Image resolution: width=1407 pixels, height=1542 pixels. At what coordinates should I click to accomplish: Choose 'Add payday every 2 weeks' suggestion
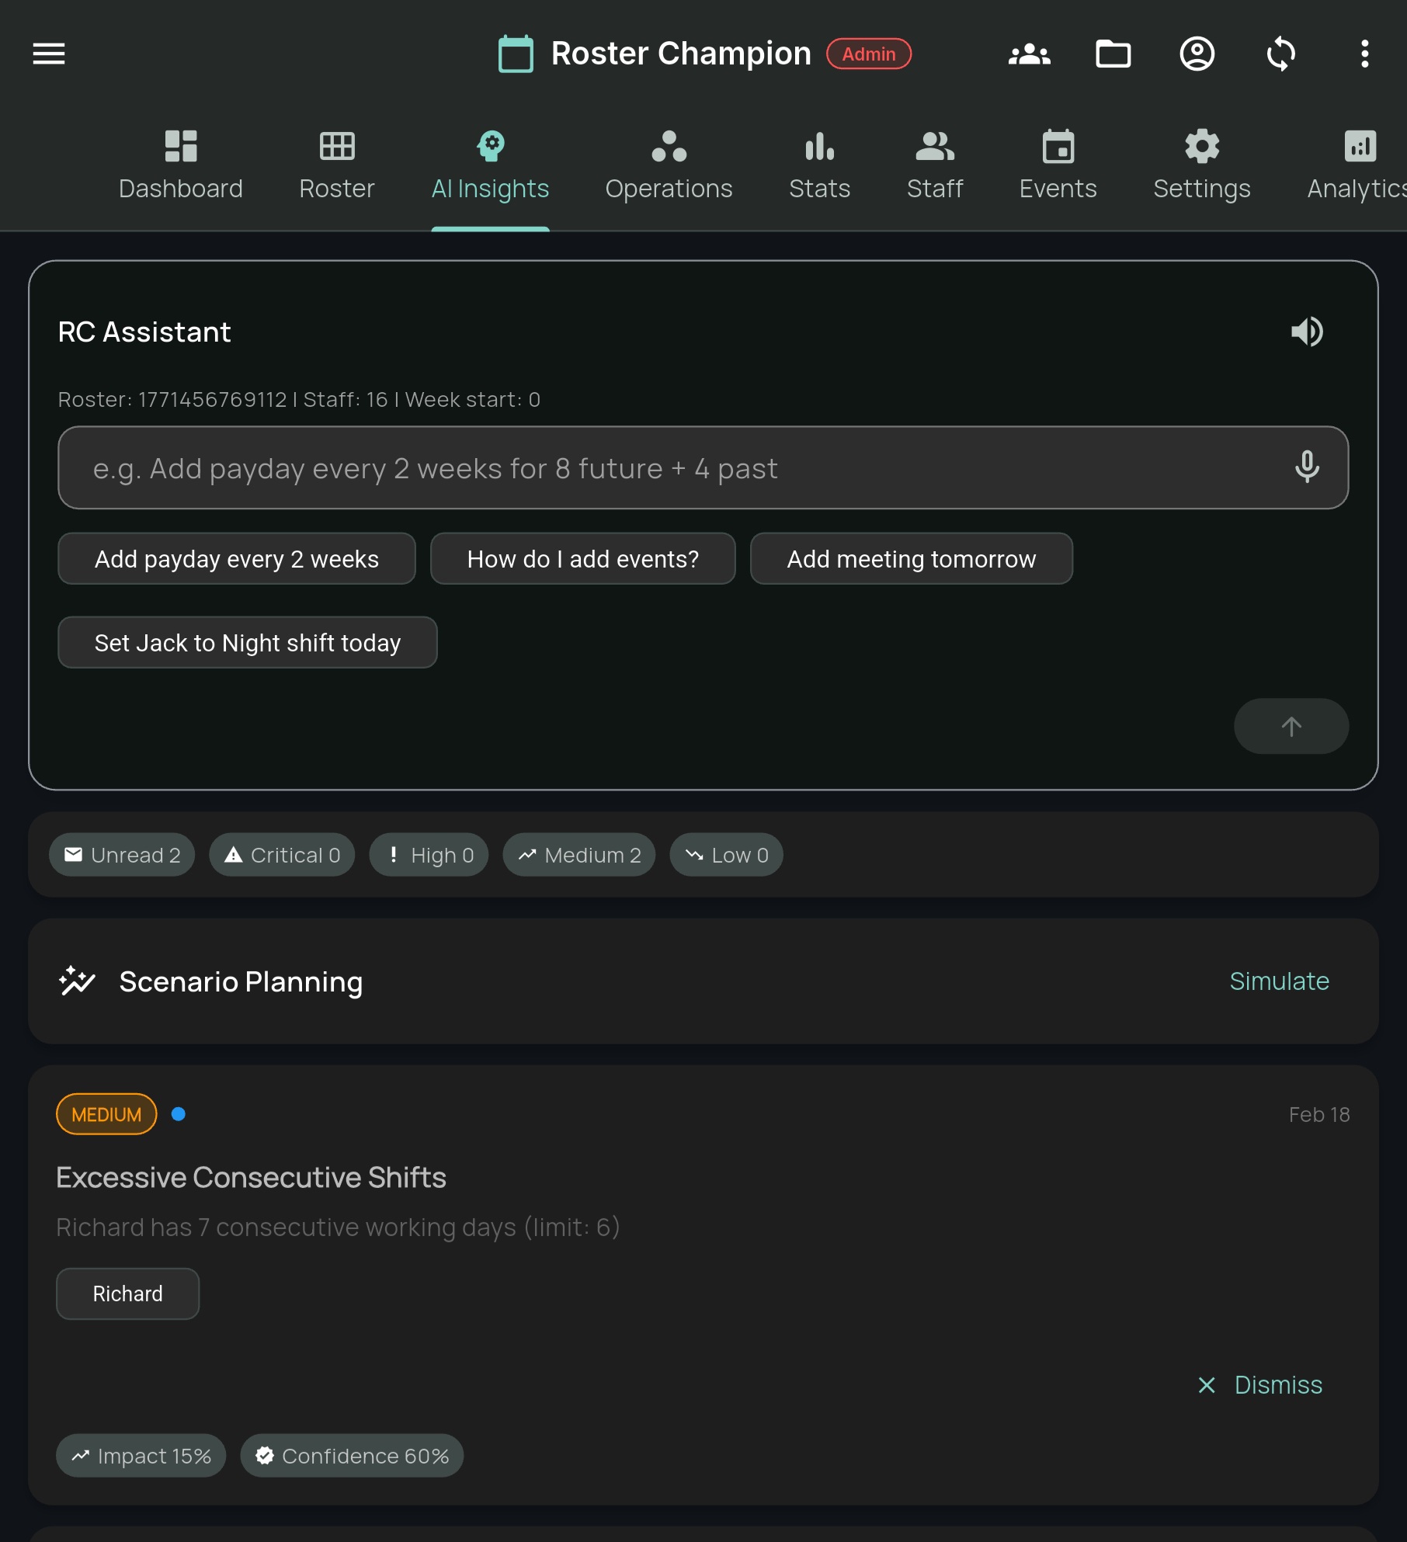237,559
